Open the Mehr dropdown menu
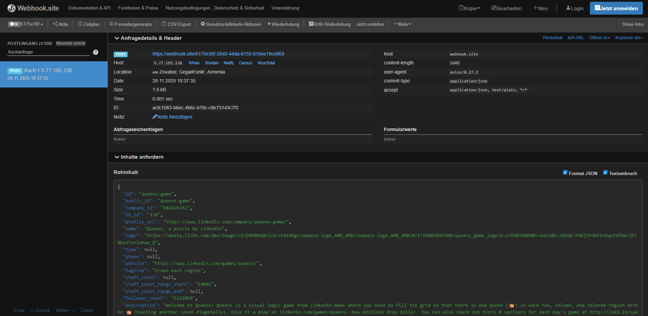 (403, 24)
